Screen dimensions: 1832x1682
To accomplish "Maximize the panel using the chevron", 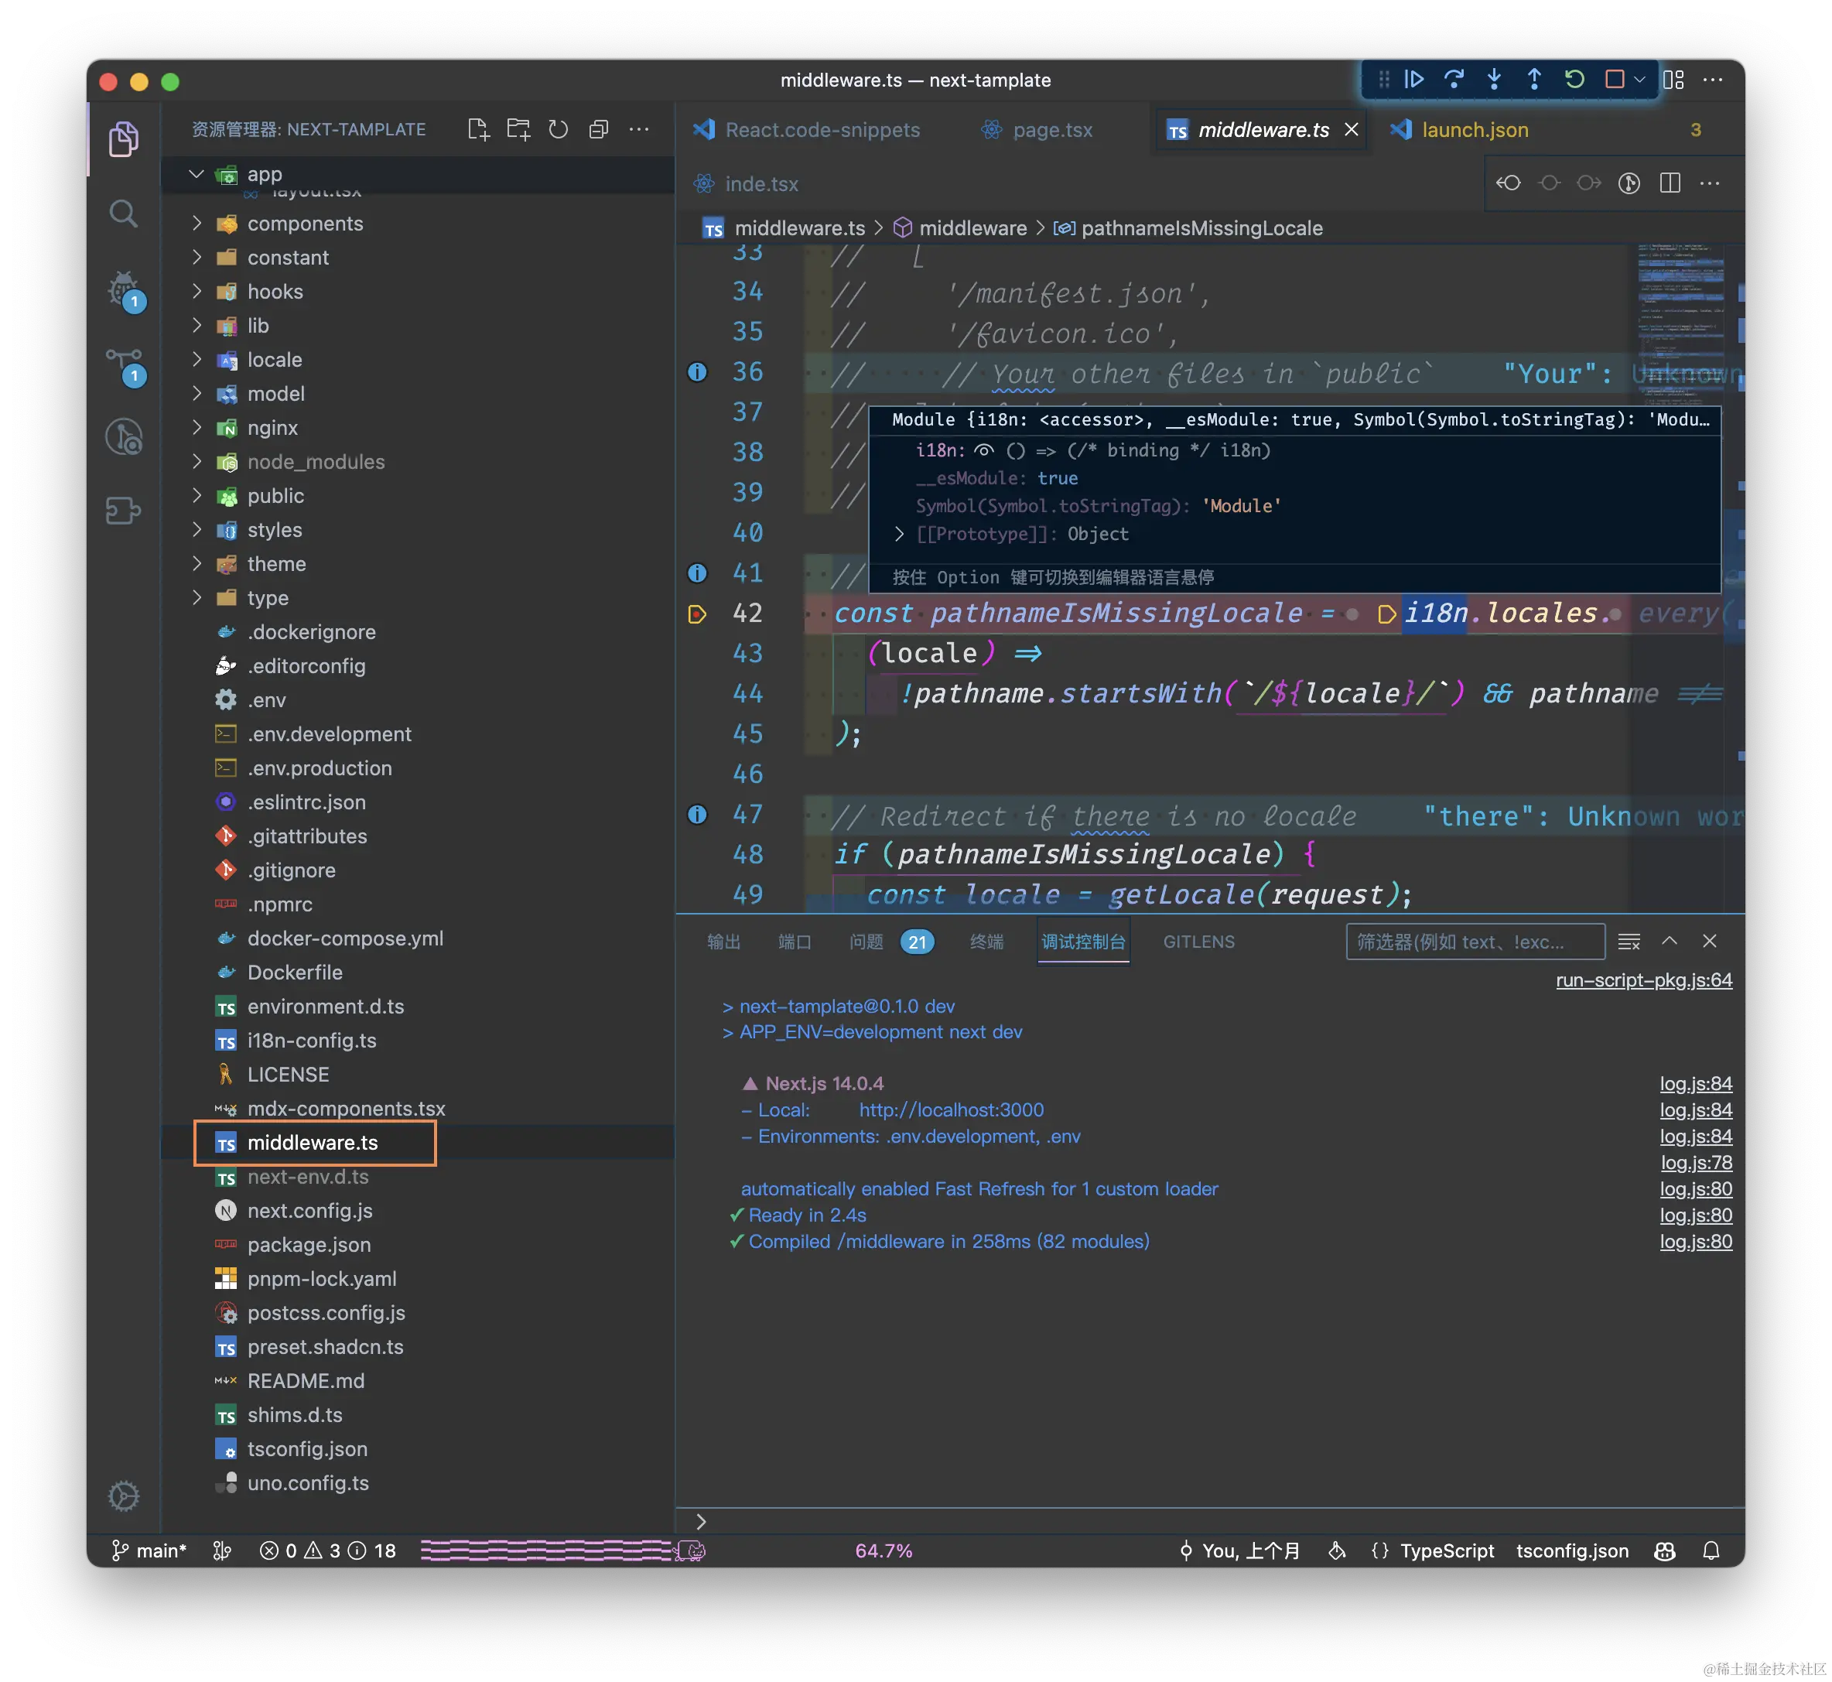I will 1670,941.
